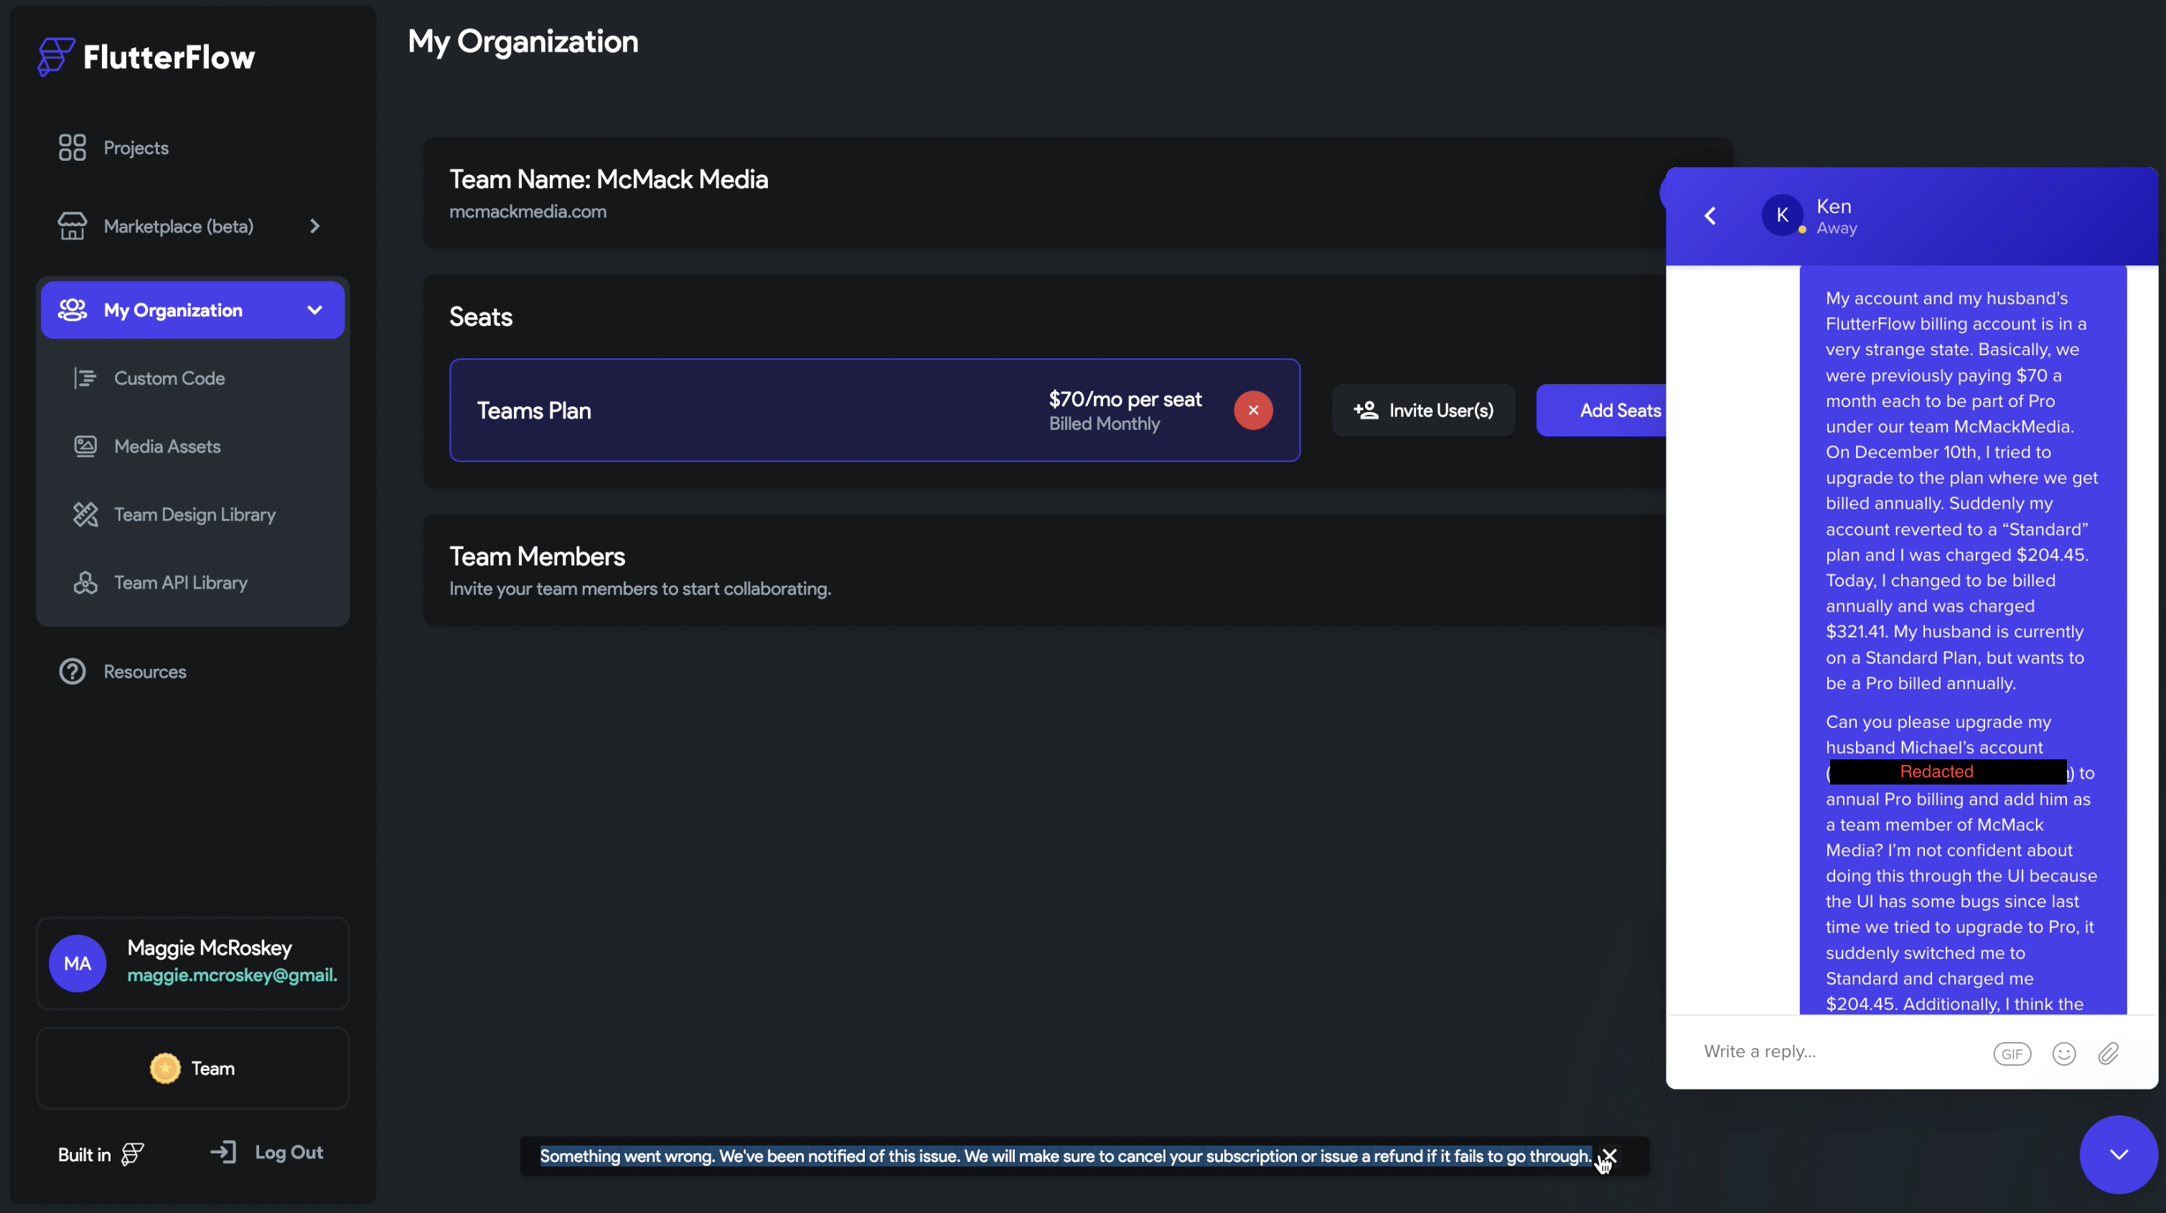Click the Invite User(s) button
Screen dimensions: 2166x1213
pos(1422,410)
